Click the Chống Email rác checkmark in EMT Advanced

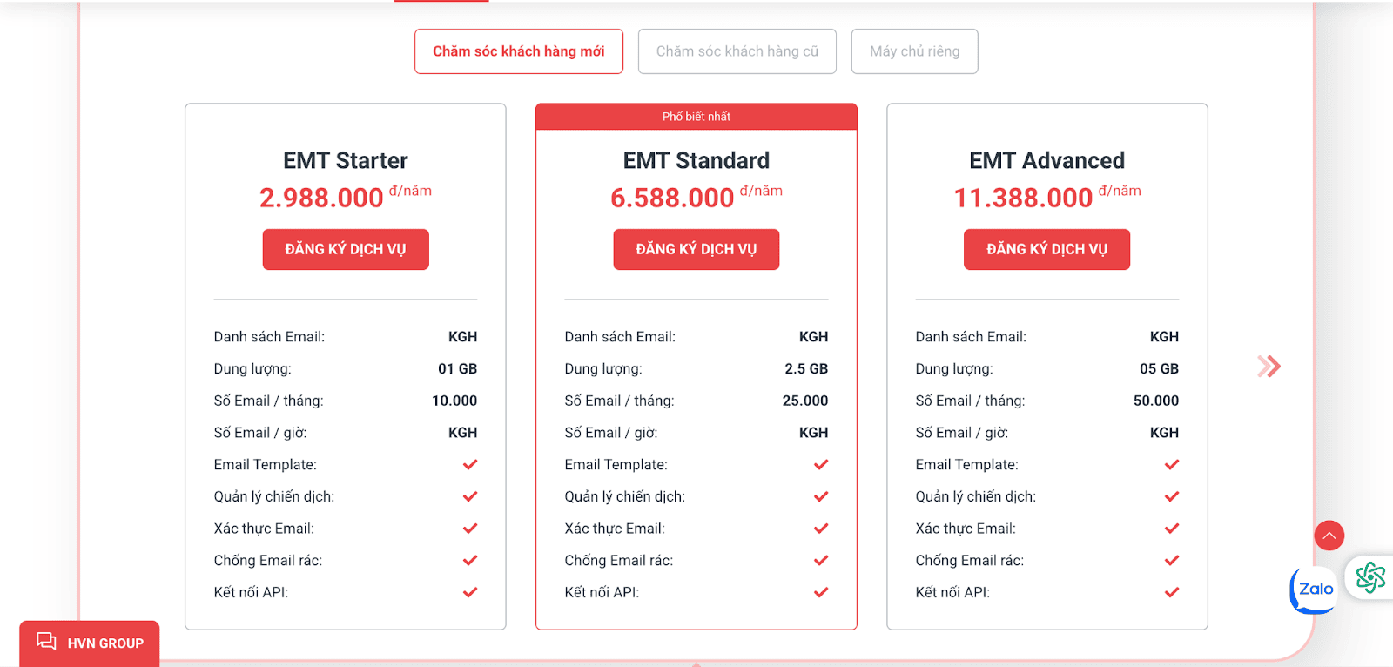coord(1170,560)
